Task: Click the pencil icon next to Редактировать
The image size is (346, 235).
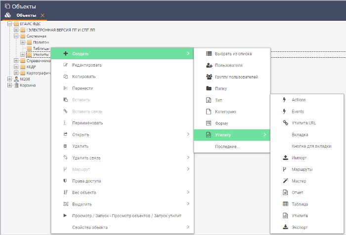Action: tap(66, 65)
